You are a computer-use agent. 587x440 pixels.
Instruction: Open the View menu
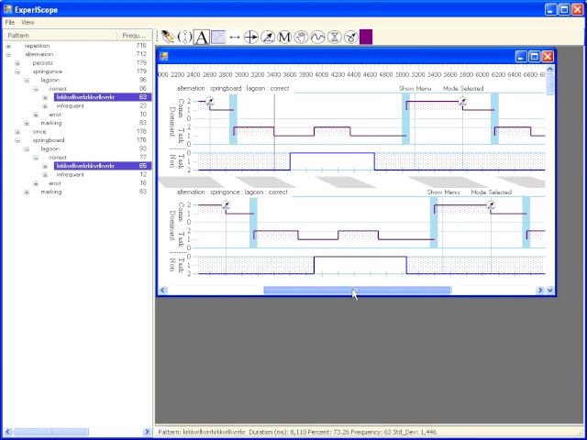28,22
